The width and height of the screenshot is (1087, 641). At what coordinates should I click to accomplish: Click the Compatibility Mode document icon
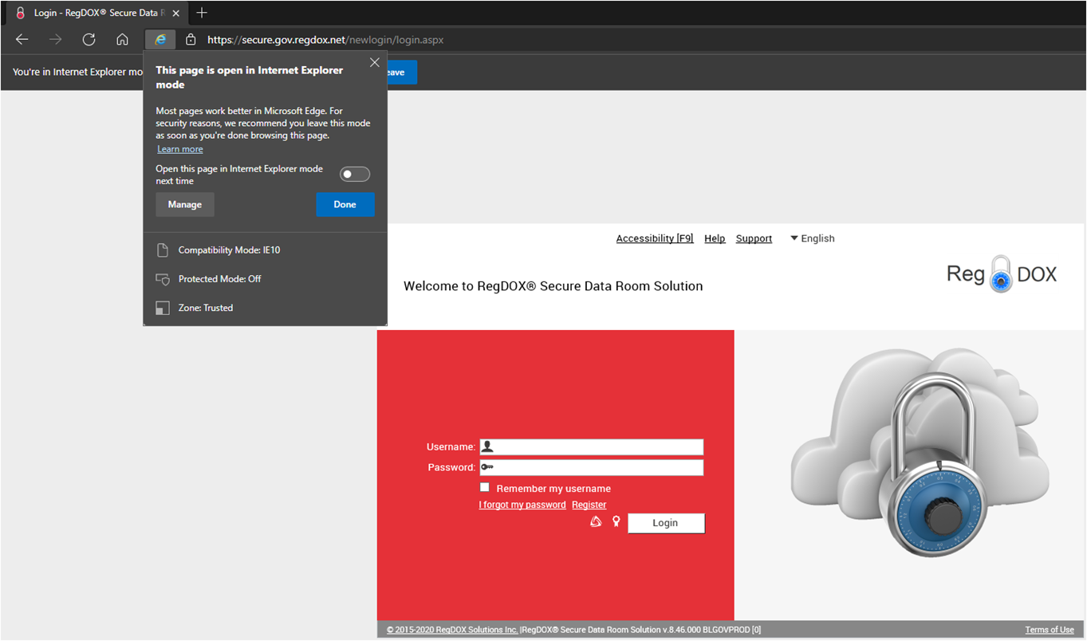163,250
